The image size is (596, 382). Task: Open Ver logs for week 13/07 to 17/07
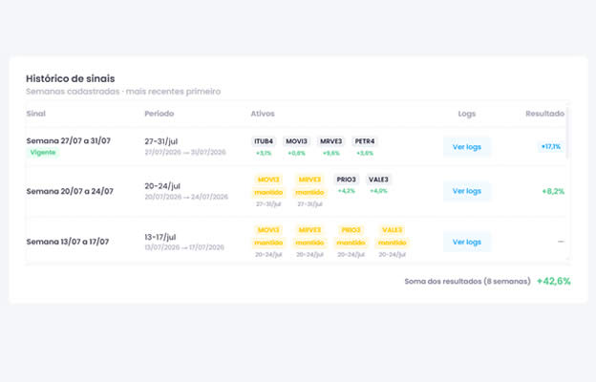click(467, 242)
